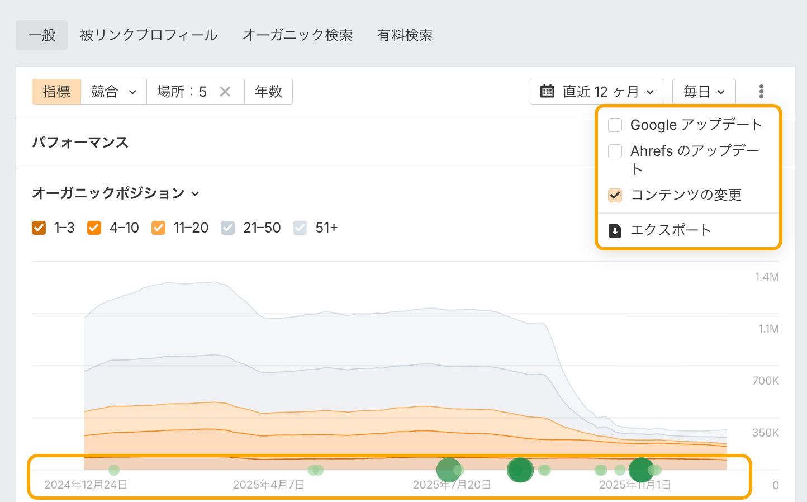Switch to the オーガニック検索 tab
Screen dimensions: 807x502
click(297, 35)
